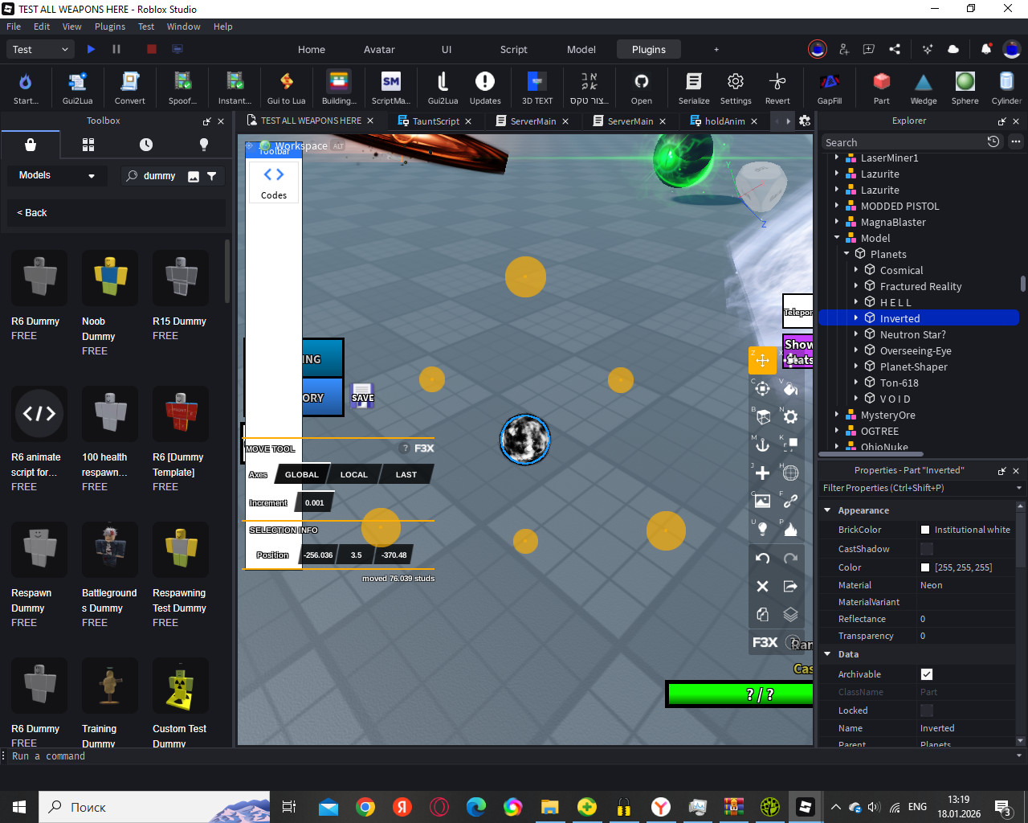
Task: Insert a Wedge part
Action: pyautogui.click(x=924, y=88)
